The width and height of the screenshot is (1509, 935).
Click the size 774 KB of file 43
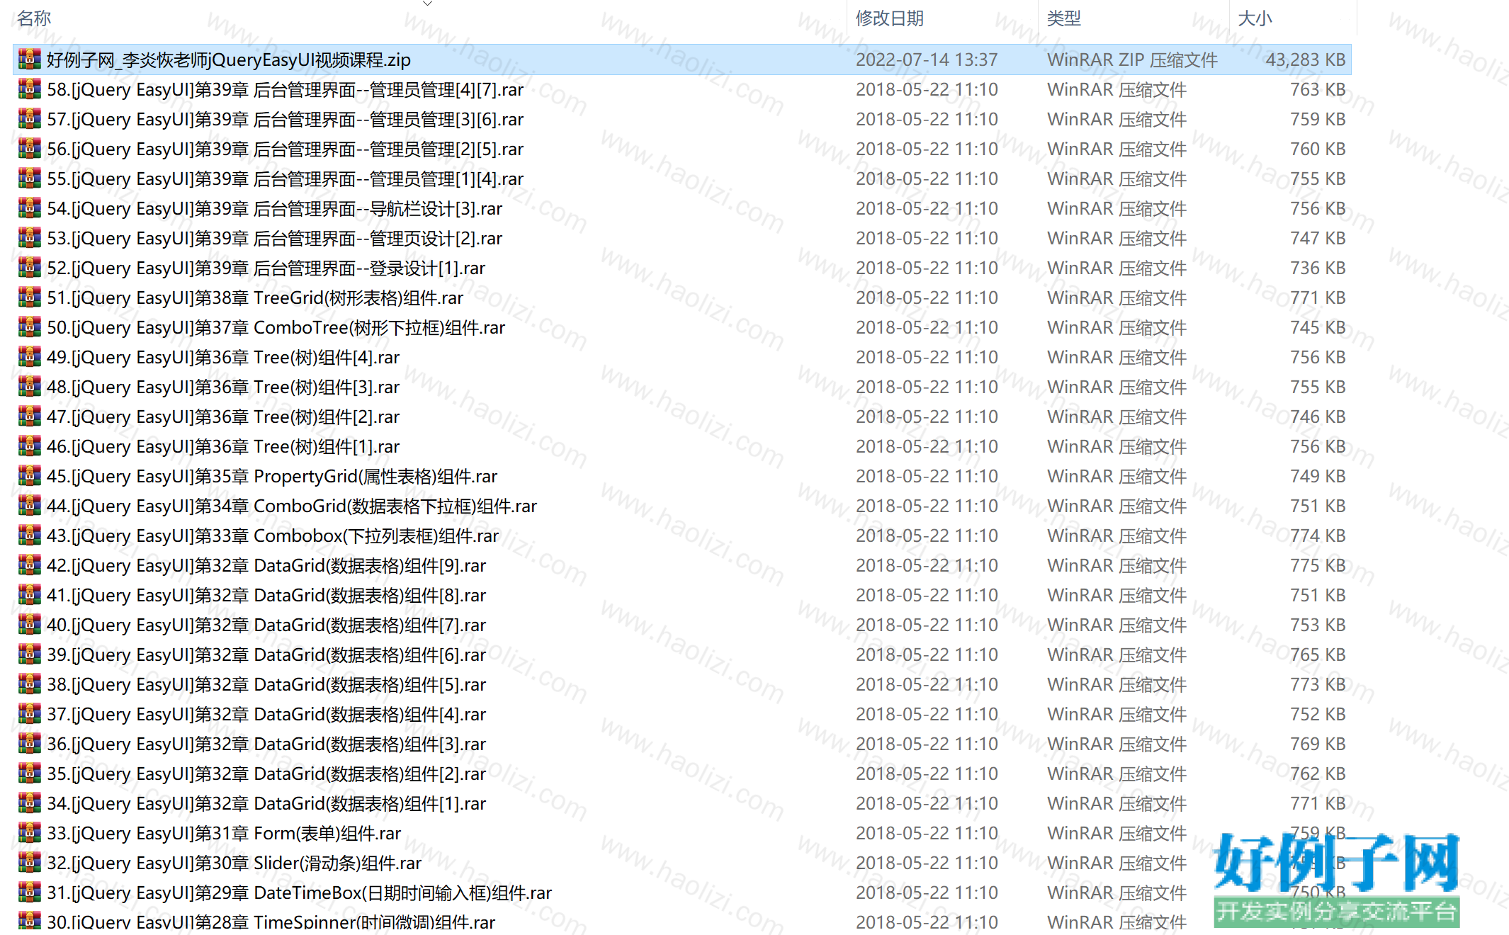1318,535
